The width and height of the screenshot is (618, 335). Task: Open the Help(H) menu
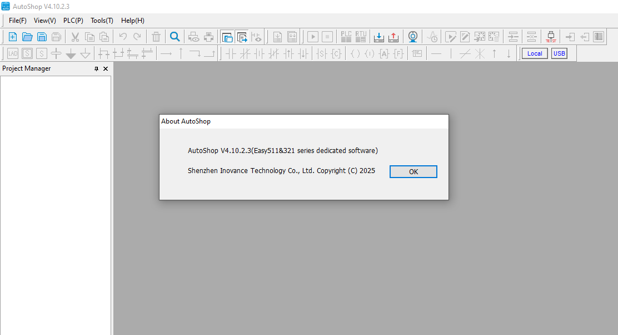click(132, 21)
